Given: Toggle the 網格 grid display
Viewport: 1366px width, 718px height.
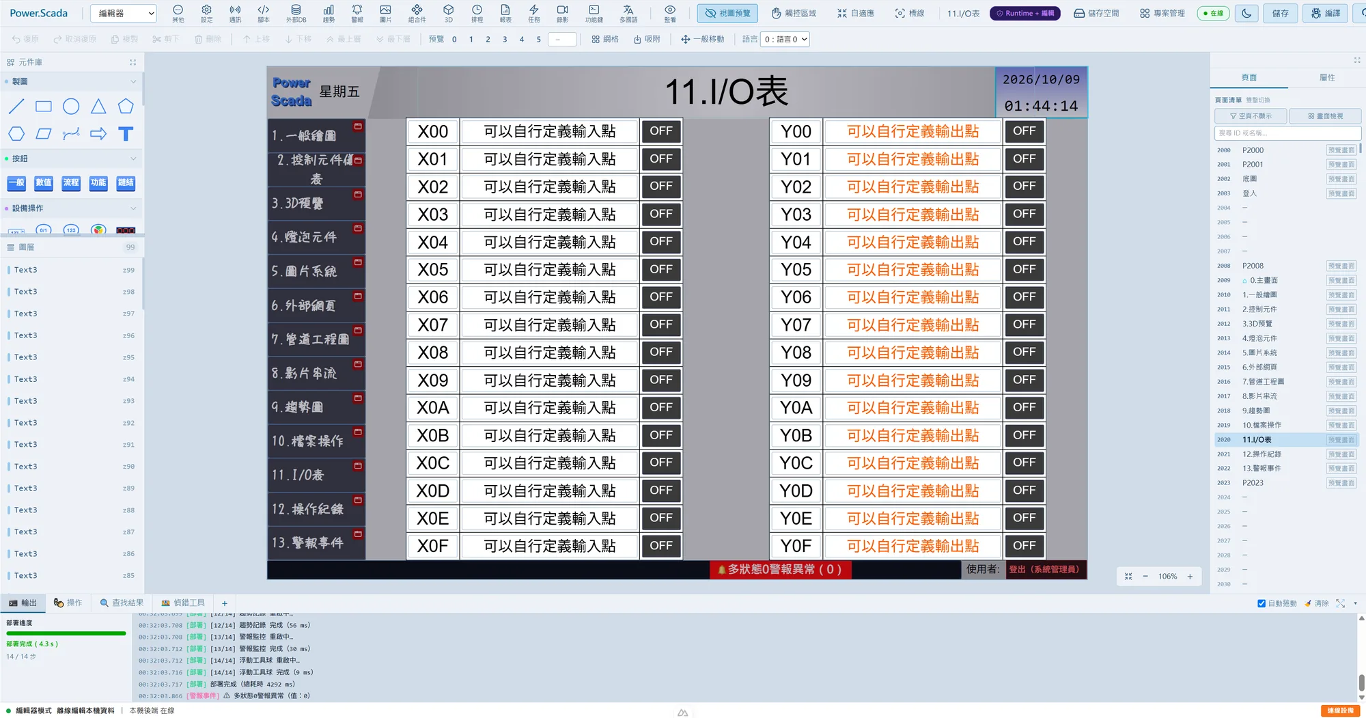Looking at the screenshot, I should 605,40.
